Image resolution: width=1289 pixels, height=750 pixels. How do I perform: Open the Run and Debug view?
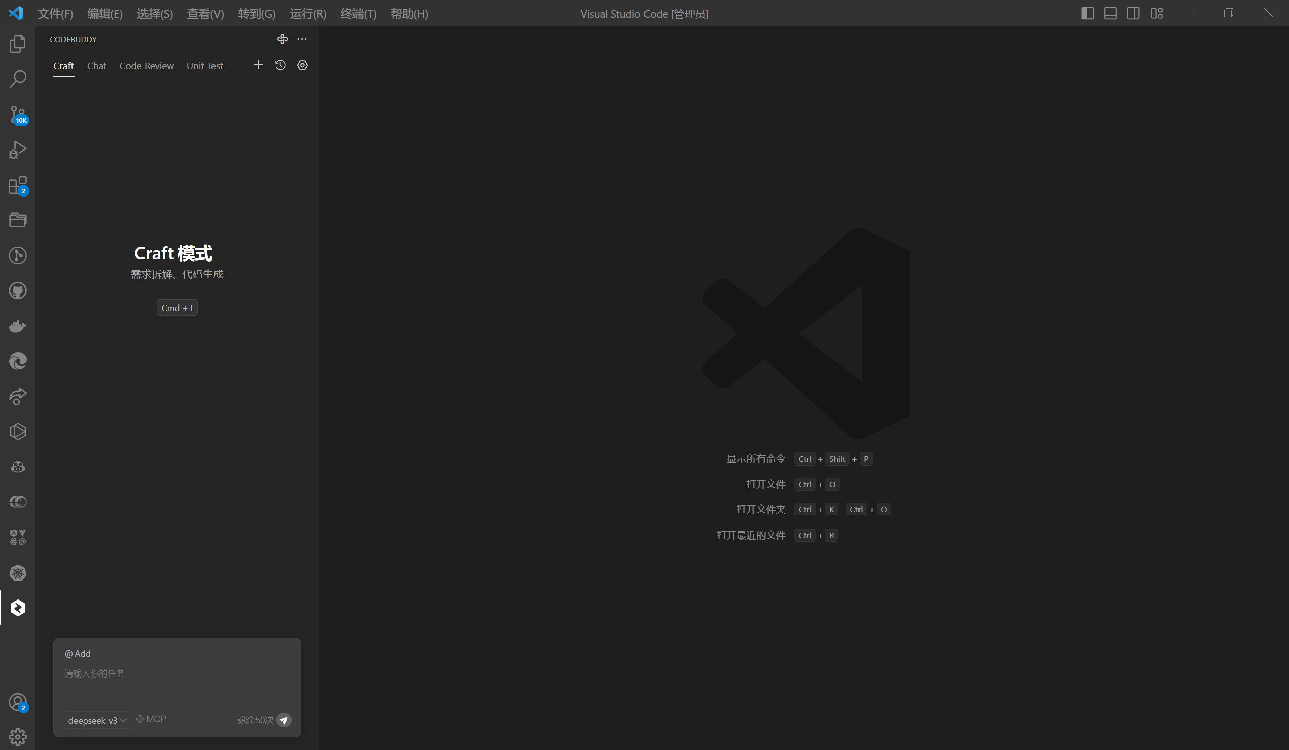coord(18,150)
